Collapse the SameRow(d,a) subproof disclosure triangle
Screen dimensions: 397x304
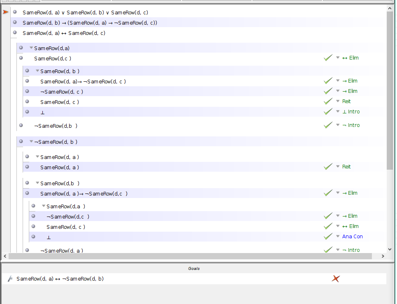point(31,48)
